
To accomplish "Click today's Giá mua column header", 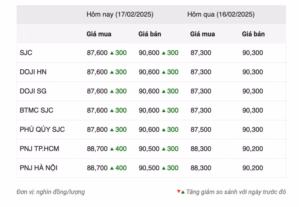I will 99,34.
